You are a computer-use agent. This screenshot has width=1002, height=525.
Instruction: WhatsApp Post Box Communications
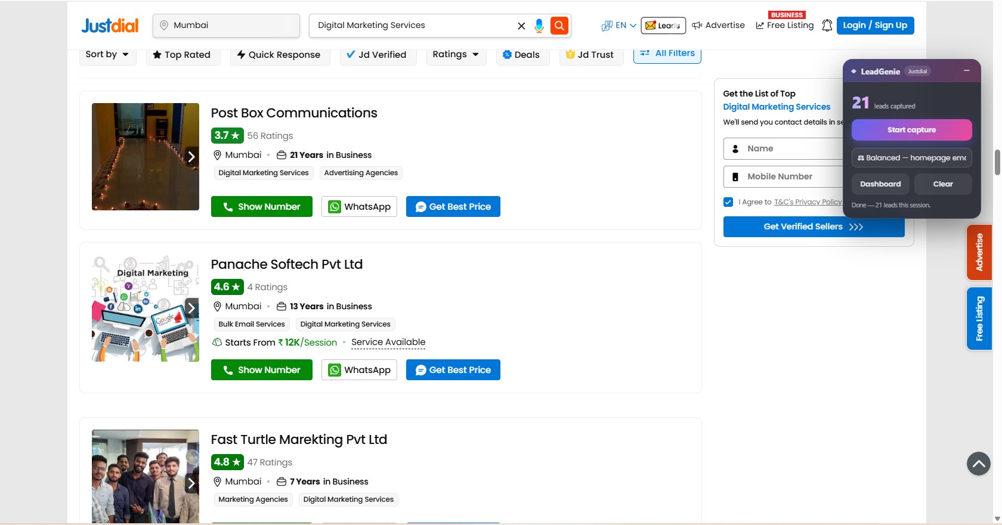click(x=360, y=207)
